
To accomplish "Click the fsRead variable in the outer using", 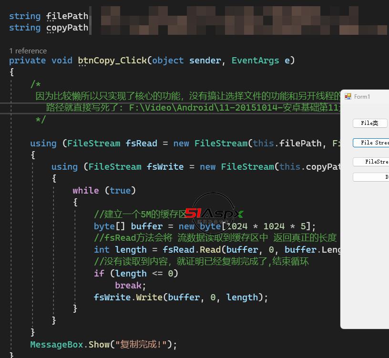I will (x=141, y=143).
